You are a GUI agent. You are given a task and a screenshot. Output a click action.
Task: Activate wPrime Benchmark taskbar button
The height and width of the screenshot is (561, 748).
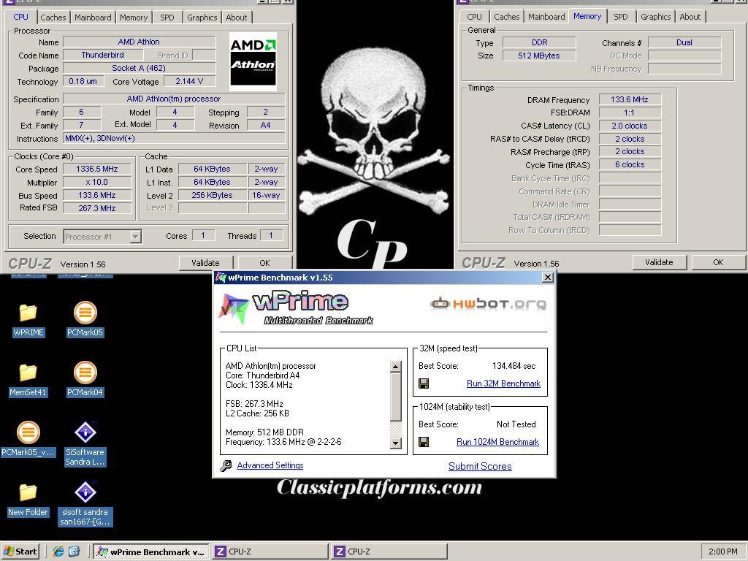pos(150,552)
